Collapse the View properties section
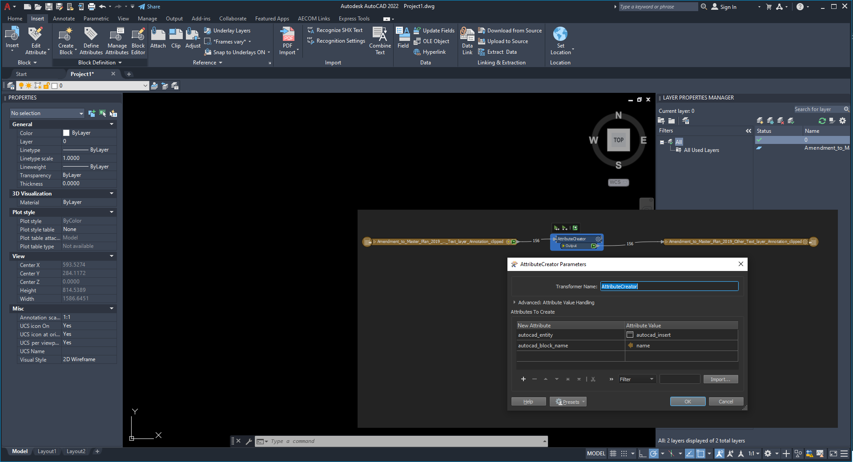 [x=112, y=256]
